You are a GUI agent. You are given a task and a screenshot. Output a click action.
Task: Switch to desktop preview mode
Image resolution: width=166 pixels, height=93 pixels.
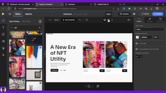[x=105, y=20]
